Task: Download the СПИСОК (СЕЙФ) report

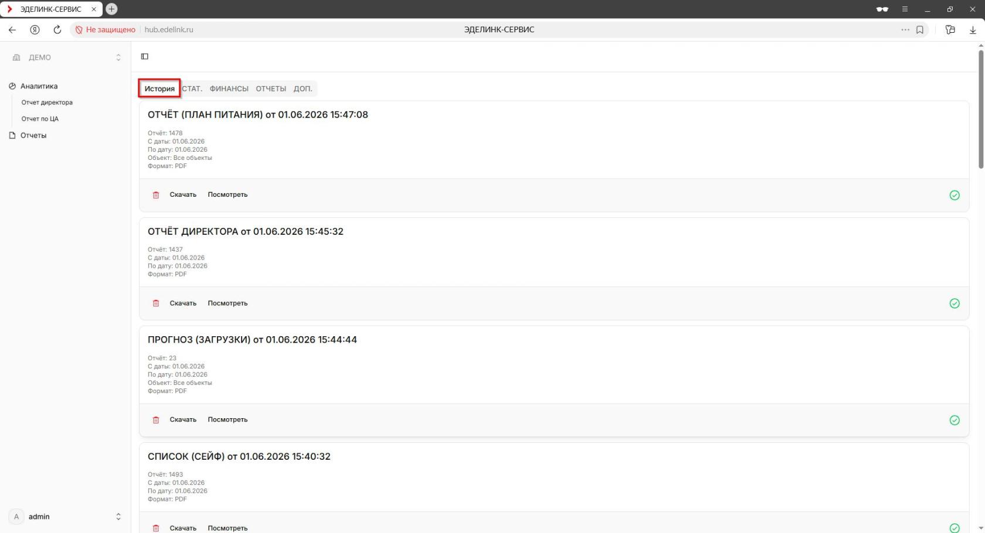Action: [x=183, y=528]
